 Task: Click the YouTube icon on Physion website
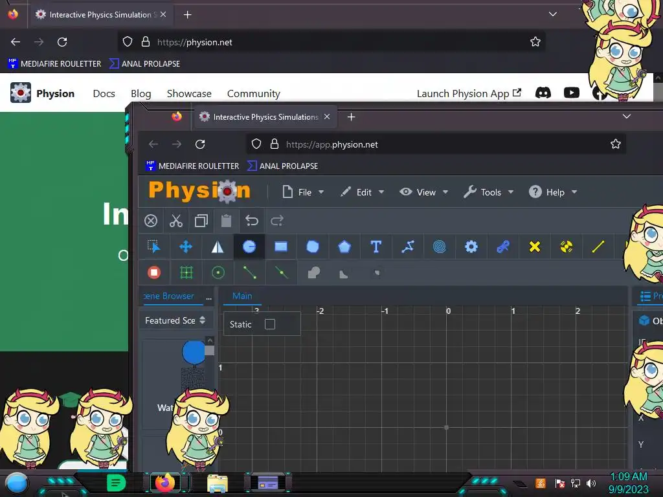point(571,93)
